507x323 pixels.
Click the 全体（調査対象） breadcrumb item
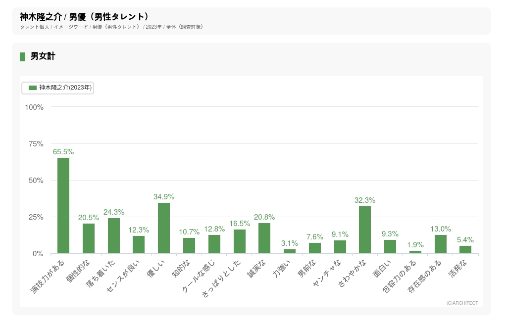click(184, 27)
